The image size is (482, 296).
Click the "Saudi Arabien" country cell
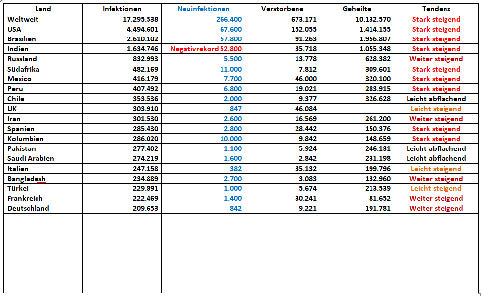(x=31, y=158)
